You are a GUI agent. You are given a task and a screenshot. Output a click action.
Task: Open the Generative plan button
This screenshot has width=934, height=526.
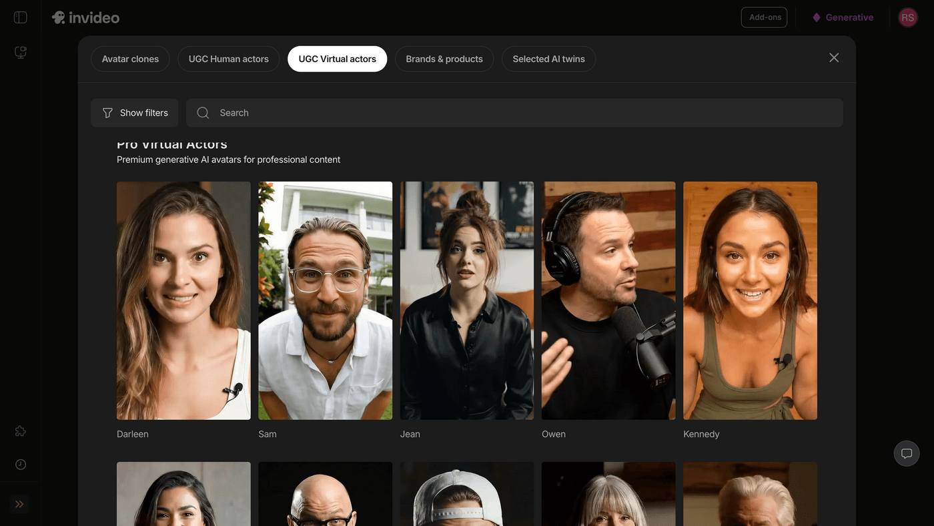tap(843, 17)
